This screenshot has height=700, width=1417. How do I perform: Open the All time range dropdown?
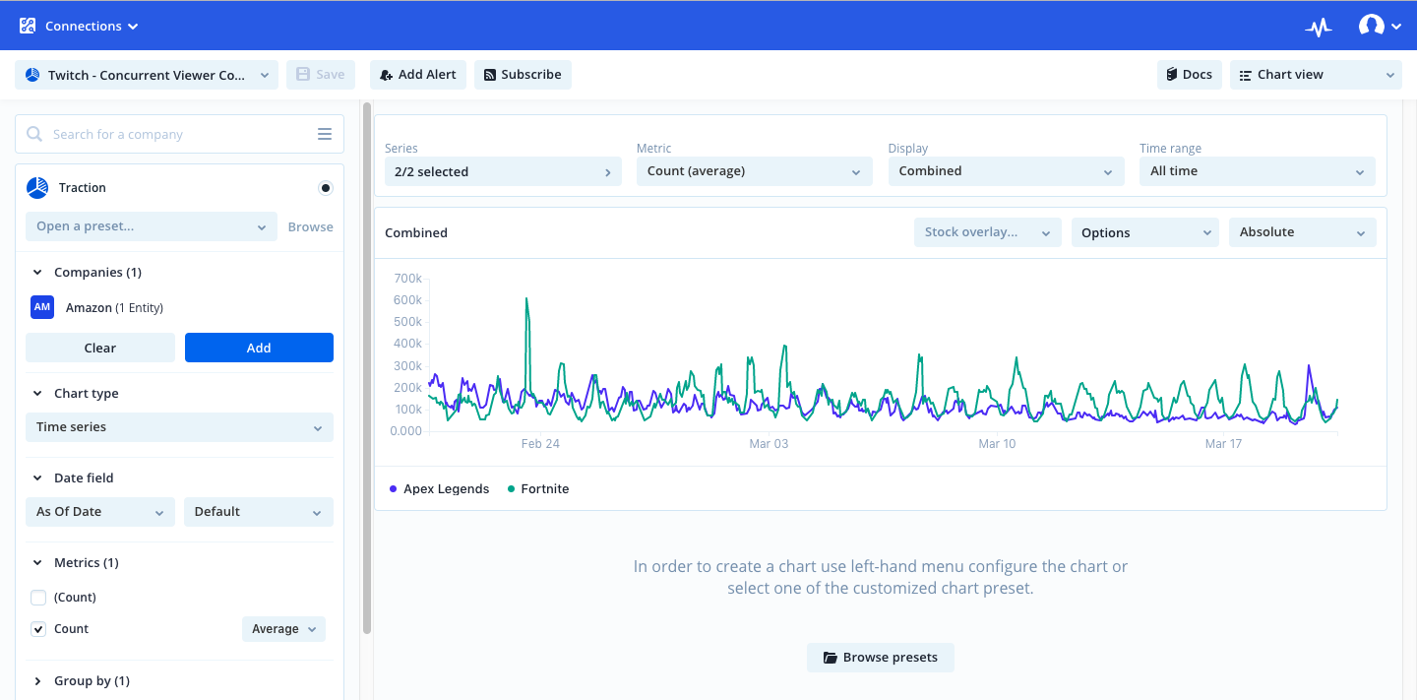1258,171
